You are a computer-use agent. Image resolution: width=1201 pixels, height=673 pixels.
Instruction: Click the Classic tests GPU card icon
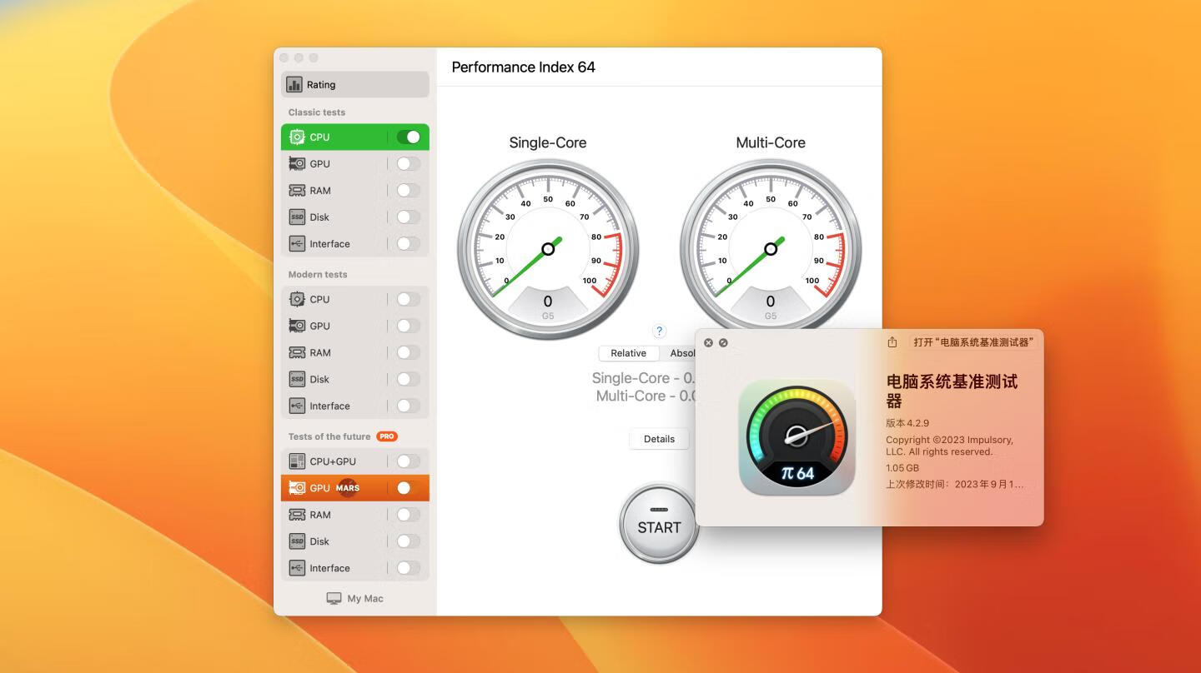[x=297, y=163]
